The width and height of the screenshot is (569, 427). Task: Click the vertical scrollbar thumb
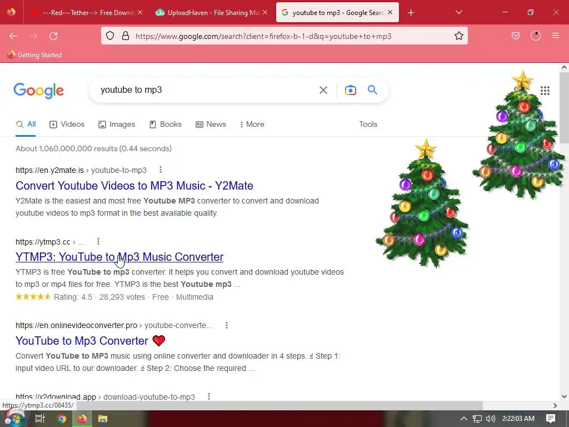pos(564,108)
